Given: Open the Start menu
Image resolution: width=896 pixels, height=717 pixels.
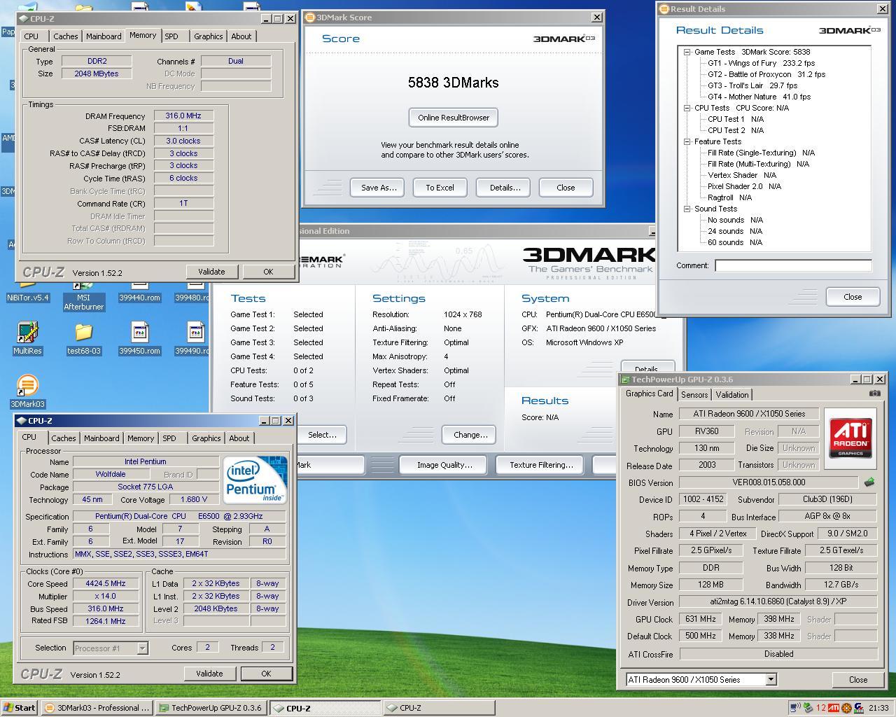Looking at the screenshot, I should tap(20, 708).
